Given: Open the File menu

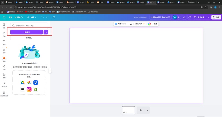Looking at the screenshot, I should [x=11, y=17].
